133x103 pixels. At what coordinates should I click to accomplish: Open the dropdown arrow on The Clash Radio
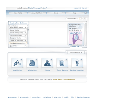(x=26, y=35)
